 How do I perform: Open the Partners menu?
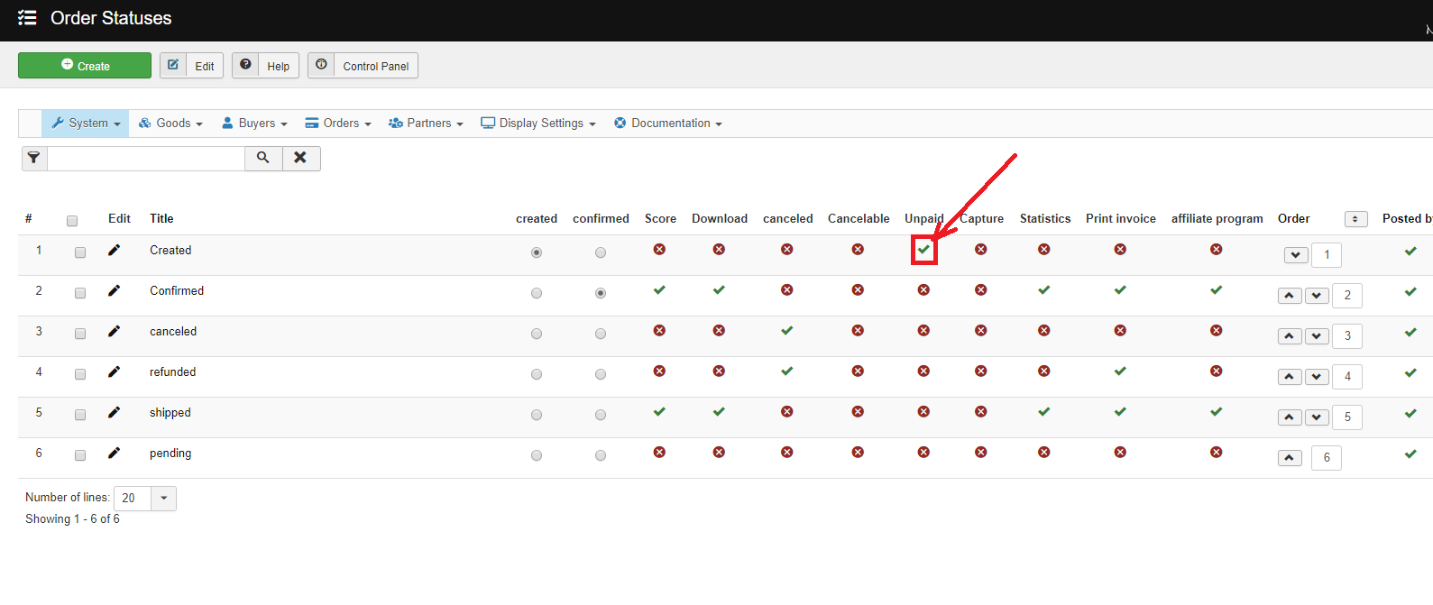(426, 124)
